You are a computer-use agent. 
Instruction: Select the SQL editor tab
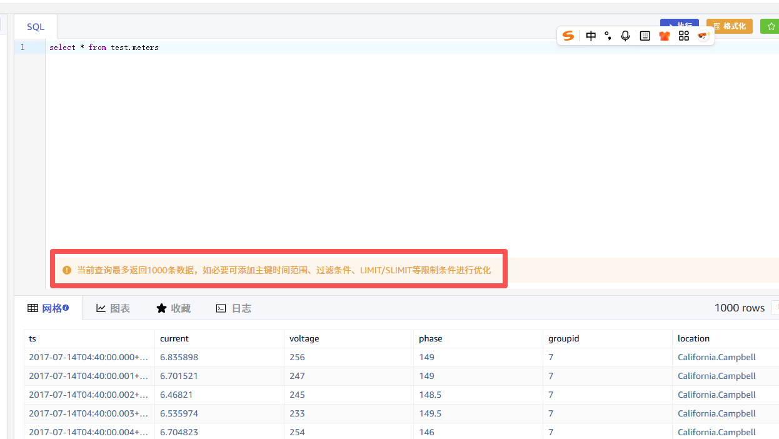coord(36,27)
